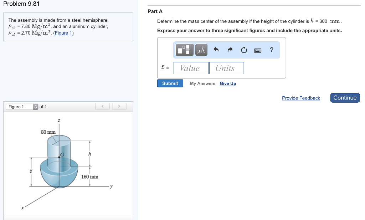
Task: Click the Give Up option
Action: pyautogui.click(x=227, y=83)
